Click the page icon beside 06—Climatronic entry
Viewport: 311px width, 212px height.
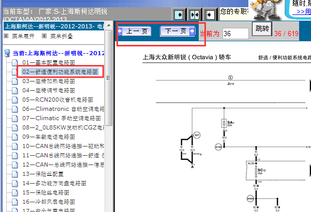[x=15, y=109]
